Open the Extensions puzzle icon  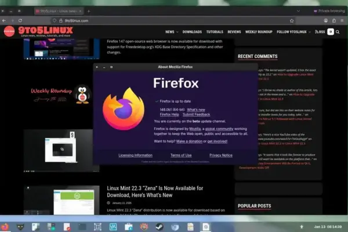[x=334, y=21]
